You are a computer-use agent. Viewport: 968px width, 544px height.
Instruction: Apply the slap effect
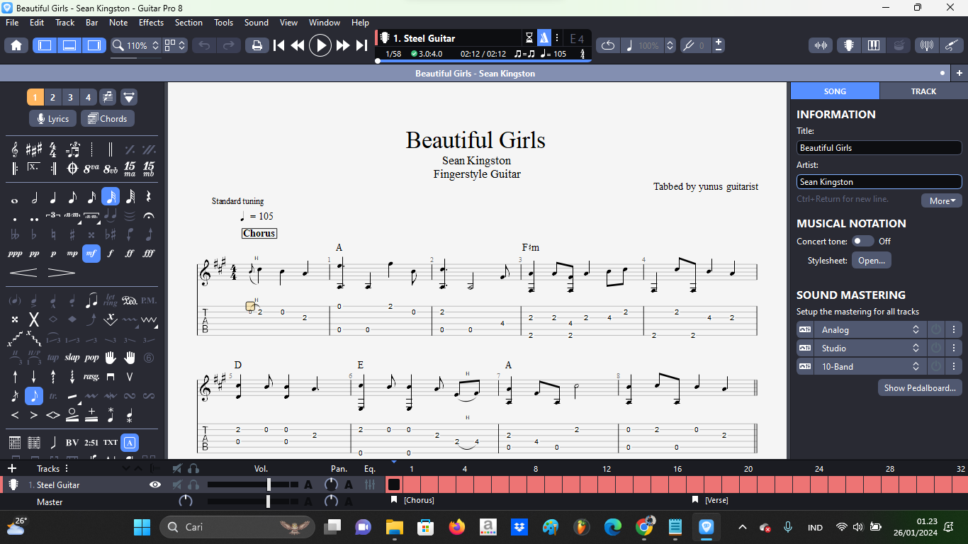click(72, 358)
